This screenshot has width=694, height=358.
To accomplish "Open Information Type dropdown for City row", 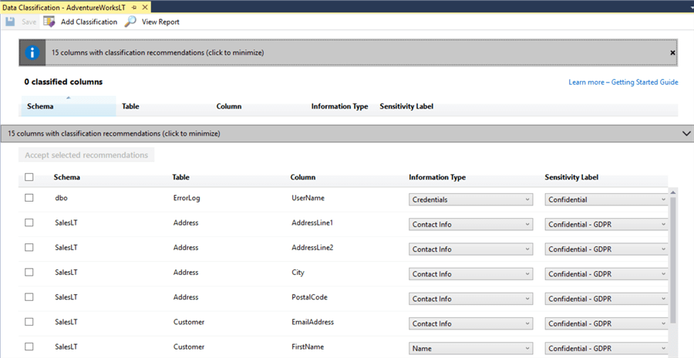I will coord(470,274).
